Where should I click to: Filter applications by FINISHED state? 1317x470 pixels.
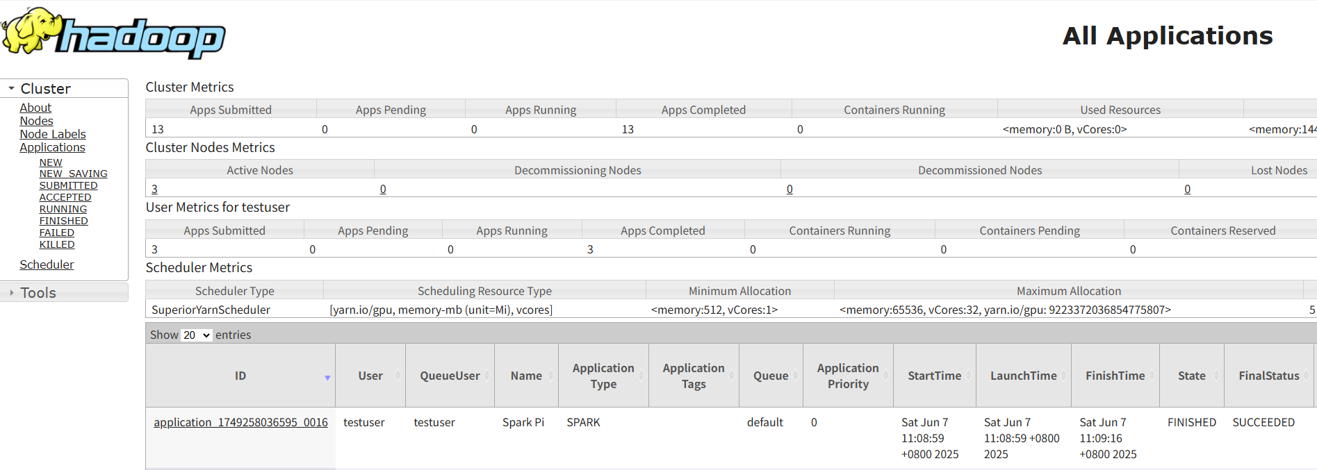coord(64,221)
